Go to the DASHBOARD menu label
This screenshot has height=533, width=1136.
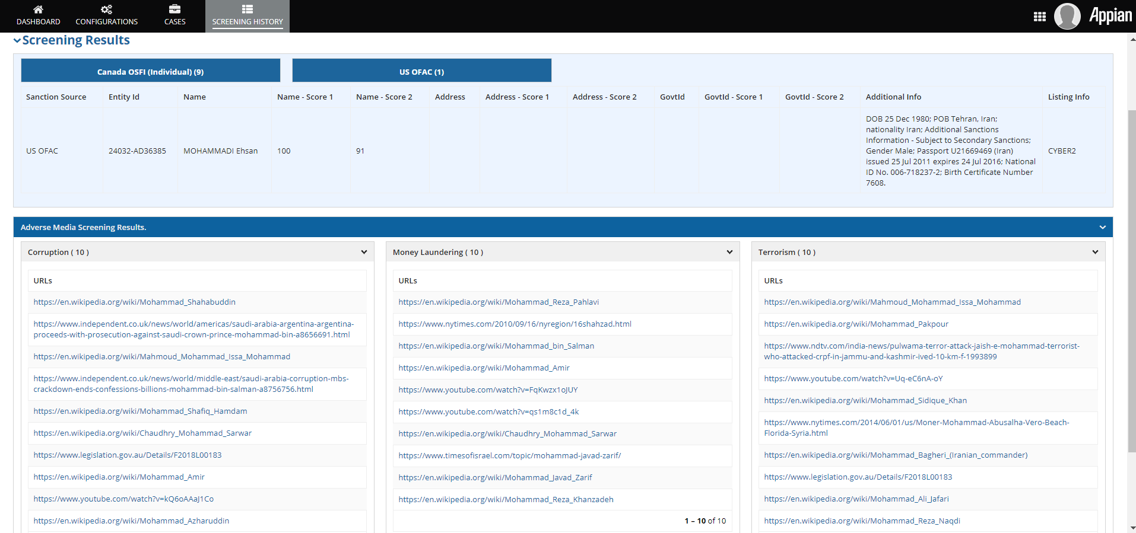(x=38, y=22)
